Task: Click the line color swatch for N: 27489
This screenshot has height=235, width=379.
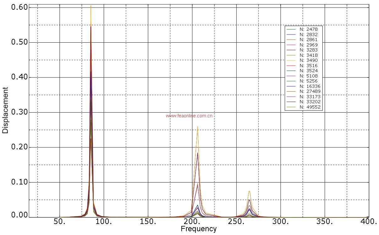Action: tap(291, 92)
